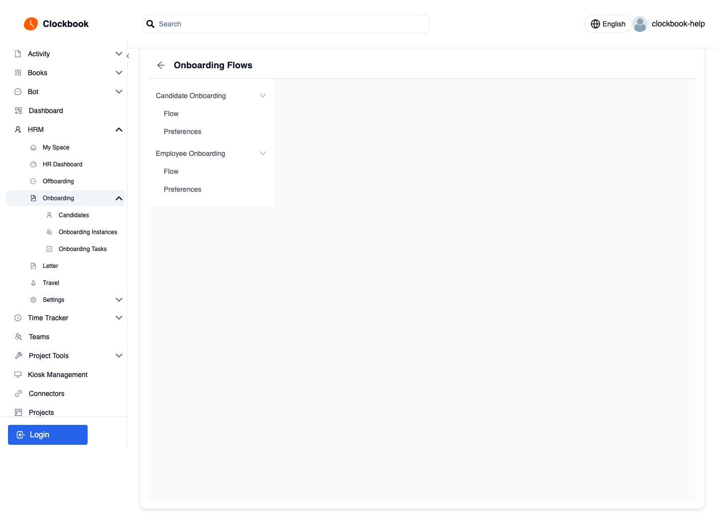This screenshot has width=717, height=521.
Task: Click the Projects board icon
Action: (18, 412)
